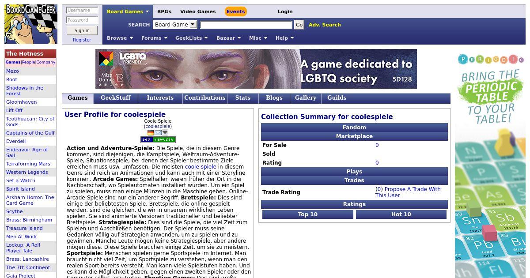This screenshot has height=278, width=530.
Task: Open Brass: Birmingham link
Action: pos(29,220)
